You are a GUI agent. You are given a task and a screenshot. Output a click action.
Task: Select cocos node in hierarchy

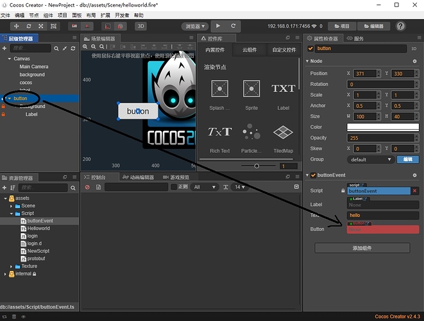pyautogui.click(x=26, y=83)
